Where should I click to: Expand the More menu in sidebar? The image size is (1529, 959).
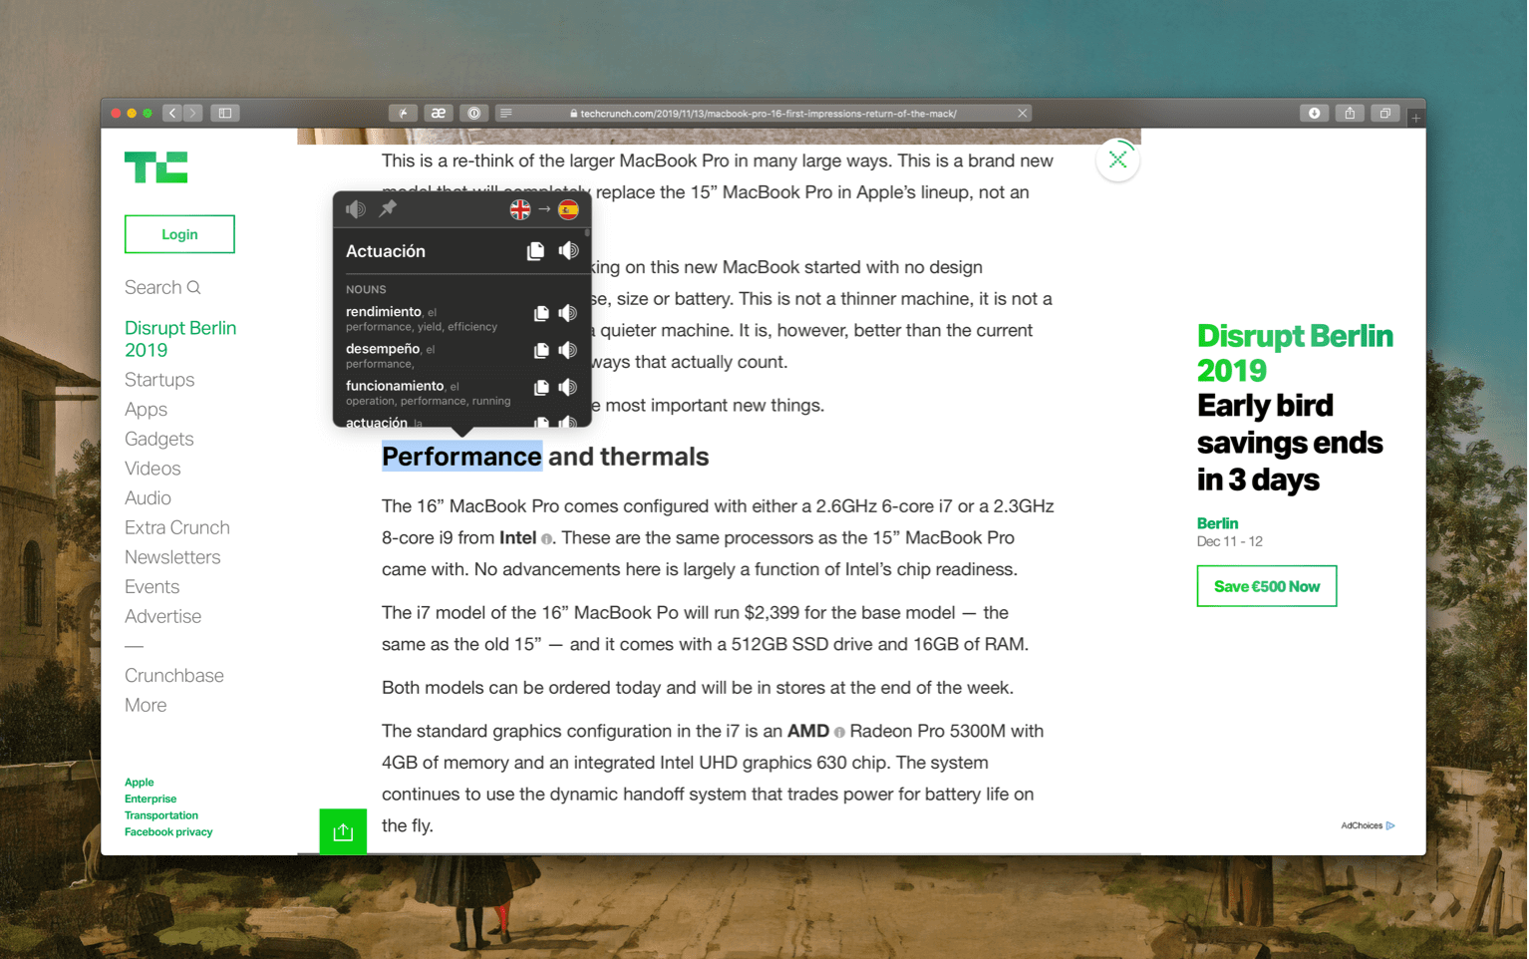pyautogui.click(x=146, y=705)
